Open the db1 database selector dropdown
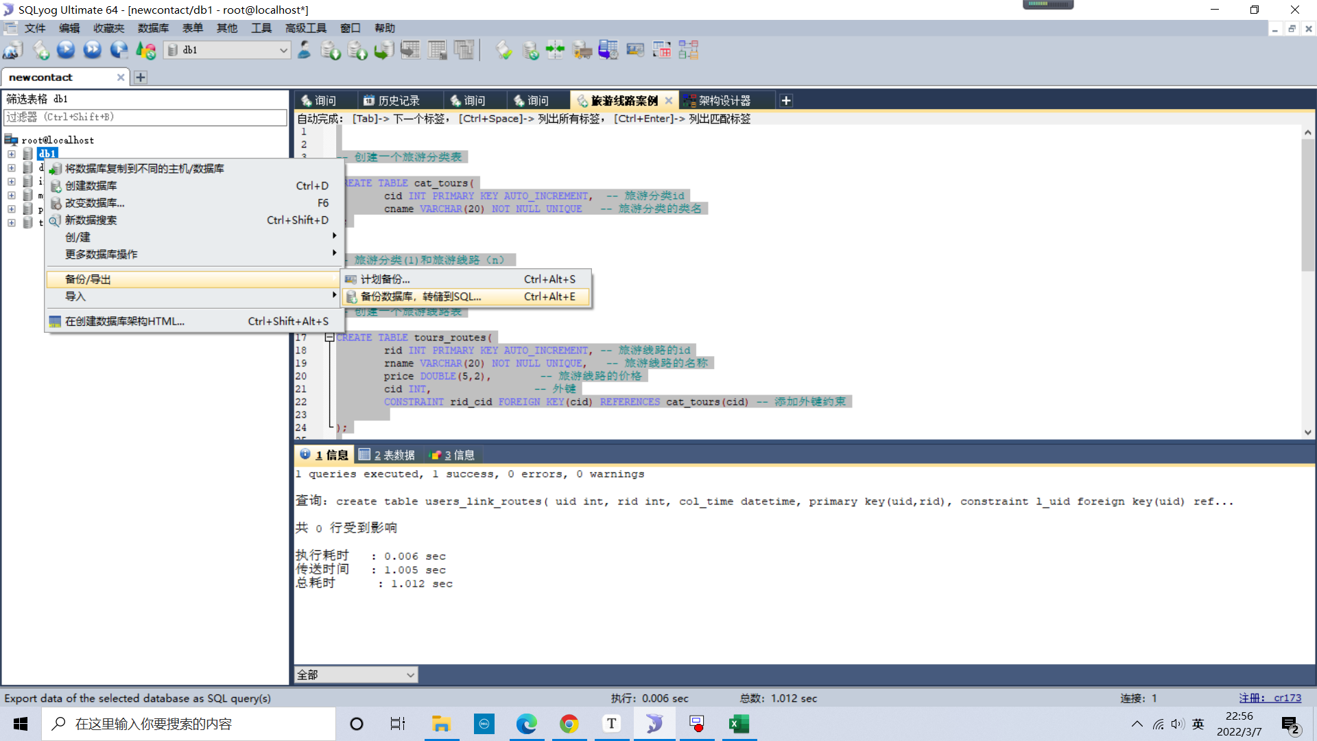This screenshot has height=741, width=1317. point(283,50)
